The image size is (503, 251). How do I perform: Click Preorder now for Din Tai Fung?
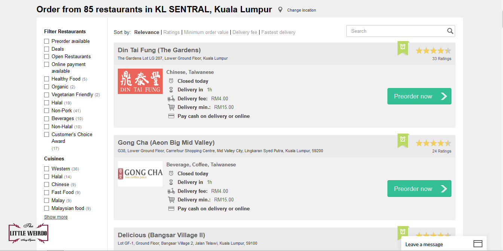(x=419, y=96)
